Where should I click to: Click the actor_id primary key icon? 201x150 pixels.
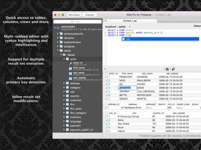click(x=71, y=63)
